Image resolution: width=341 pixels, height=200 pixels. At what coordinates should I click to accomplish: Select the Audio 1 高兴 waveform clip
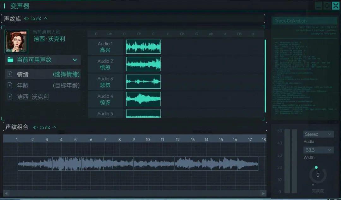tap(143, 47)
